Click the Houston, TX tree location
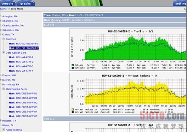Viewport: 187px width, 132px height. pyautogui.click(x=9, y=121)
